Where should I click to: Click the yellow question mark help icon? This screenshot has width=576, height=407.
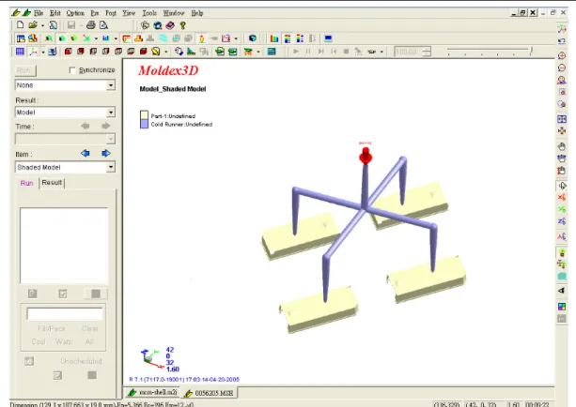coord(182,25)
